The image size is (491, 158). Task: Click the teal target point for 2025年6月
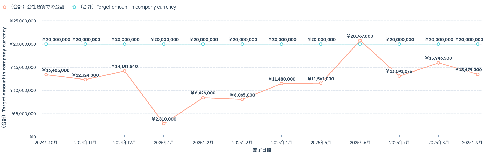point(360,44)
